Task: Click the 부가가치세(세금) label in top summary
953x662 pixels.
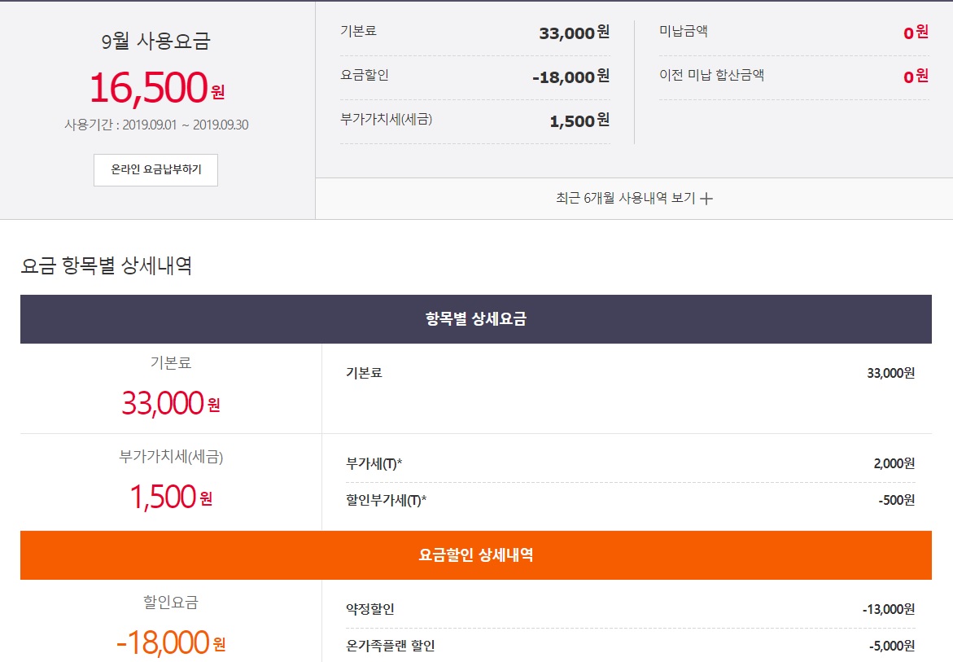Action: (386, 119)
